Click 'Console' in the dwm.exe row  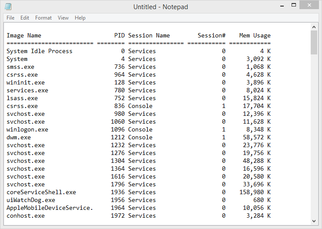pyautogui.click(x=140, y=137)
